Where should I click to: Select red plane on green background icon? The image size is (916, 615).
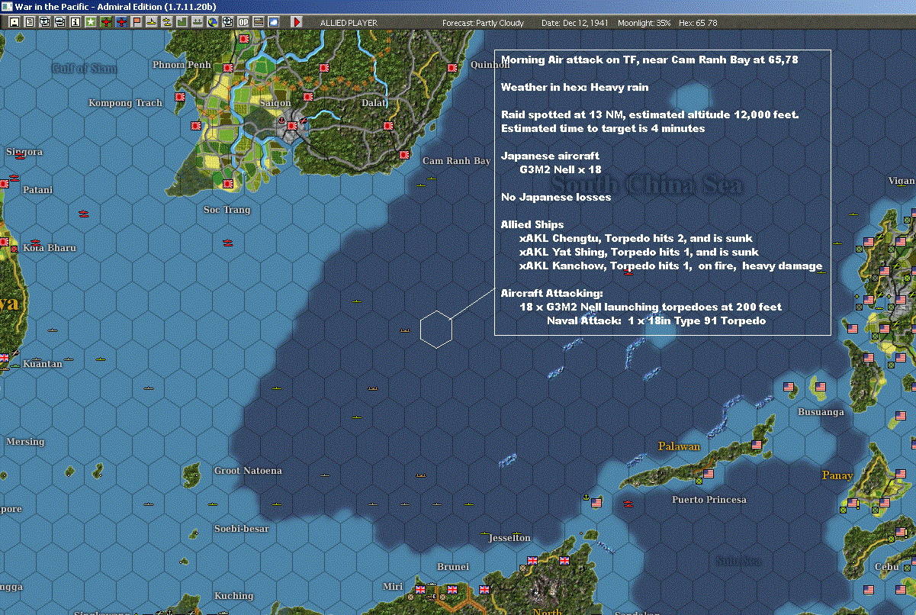tap(106, 22)
